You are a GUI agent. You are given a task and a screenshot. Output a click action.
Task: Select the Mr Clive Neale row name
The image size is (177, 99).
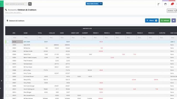pyautogui.click(x=28, y=67)
